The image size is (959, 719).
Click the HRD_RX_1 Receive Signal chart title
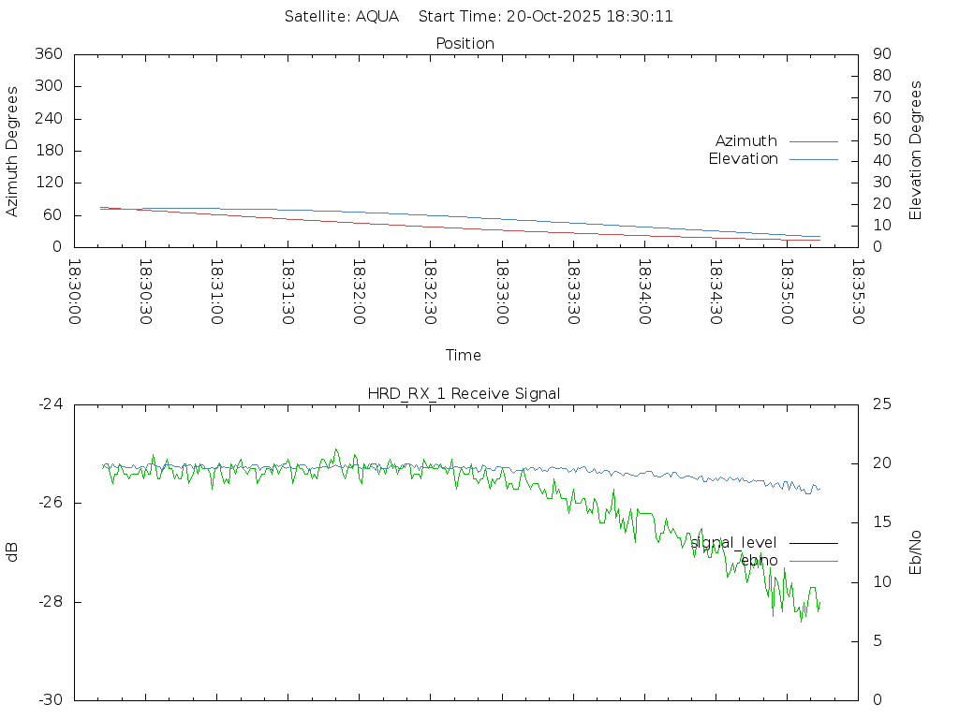point(464,393)
